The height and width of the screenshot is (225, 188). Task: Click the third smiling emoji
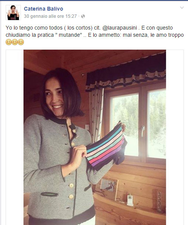[x=21, y=42]
